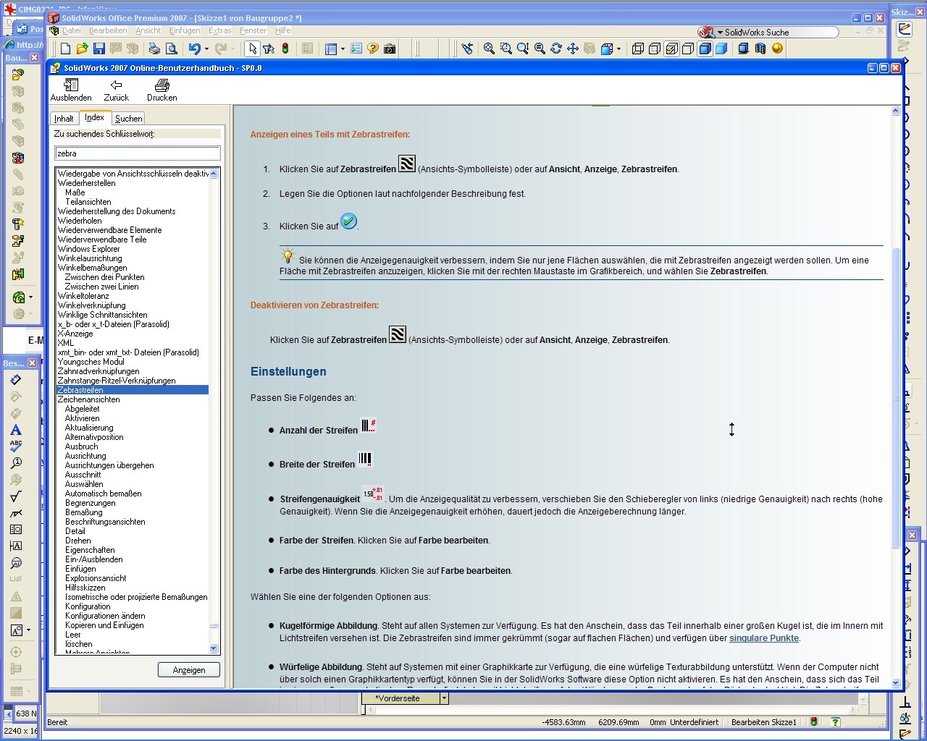
Task: Click status bar rebuild traffic light icon
Action: click(x=814, y=721)
